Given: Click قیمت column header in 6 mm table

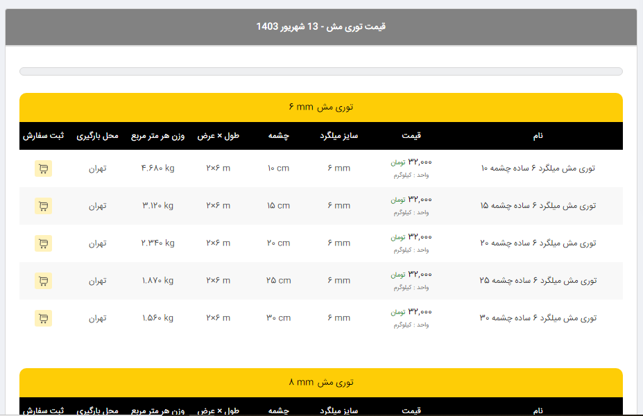Looking at the screenshot, I should coord(411,136).
